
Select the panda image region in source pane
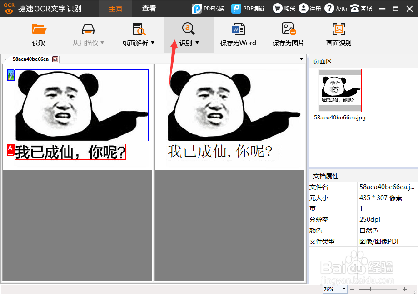tap(82, 105)
